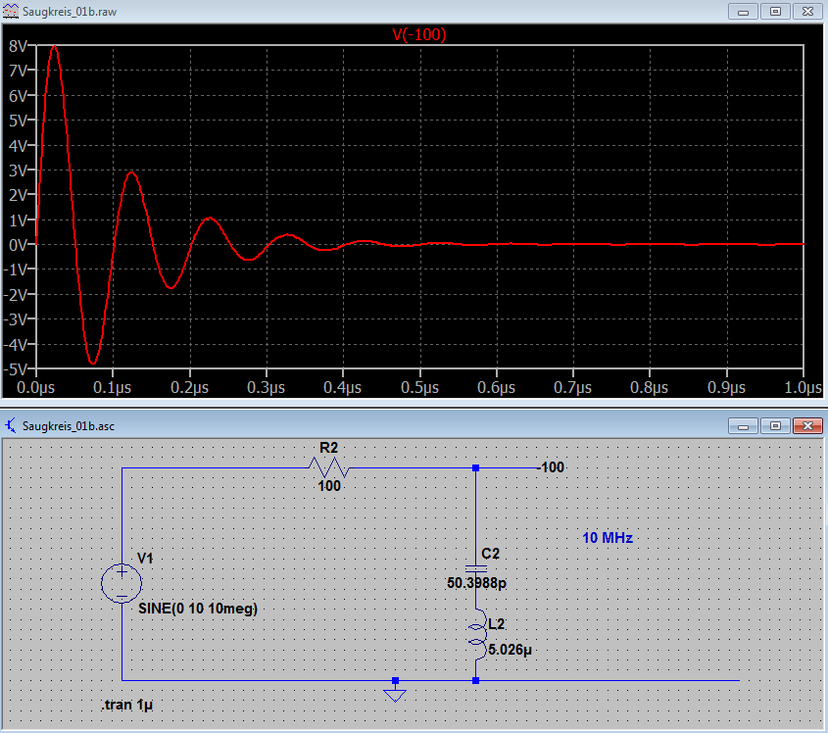Click the 5.026µ inductor value
This screenshot has width=828, height=733.
510,647
